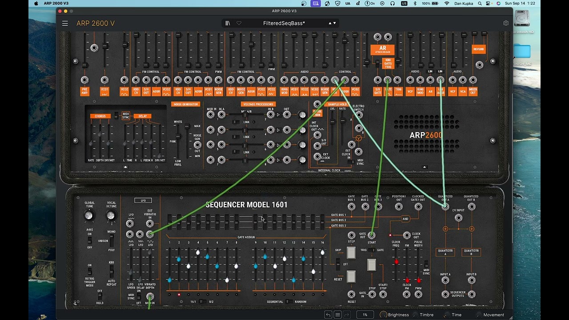Toggle the Retrig Trigger Mode switch
Image resolution: width=569 pixels, height=320 pixels.
[90, 271]
